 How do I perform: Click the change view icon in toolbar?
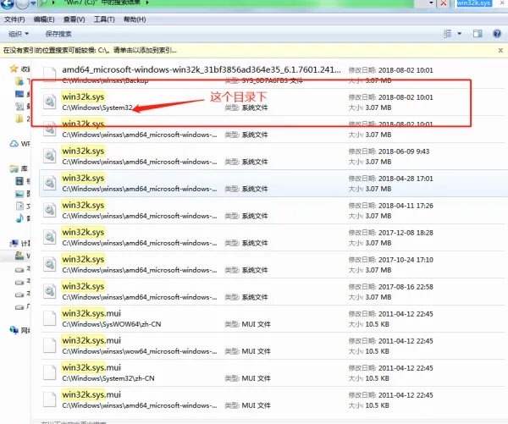click(447, 33)
